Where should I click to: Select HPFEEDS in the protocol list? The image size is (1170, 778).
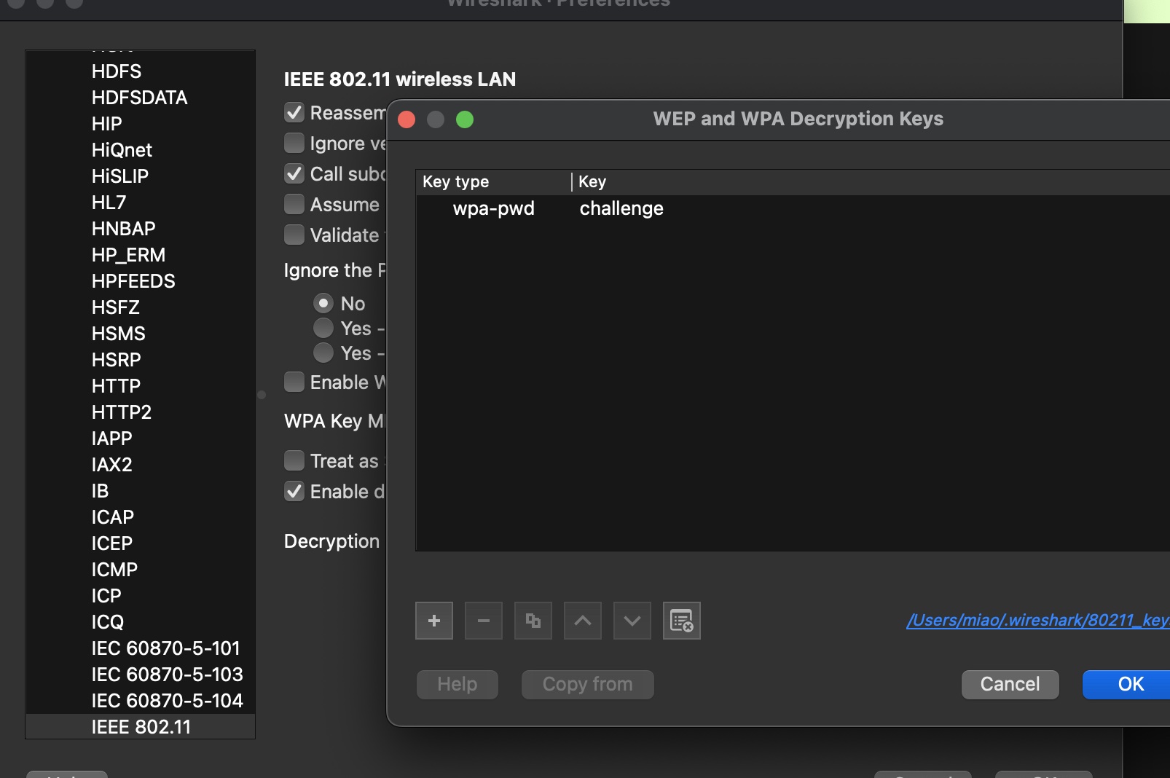click(x=133, y=281)
